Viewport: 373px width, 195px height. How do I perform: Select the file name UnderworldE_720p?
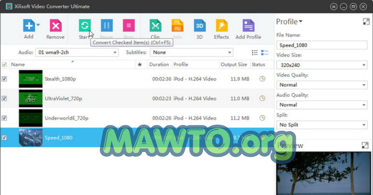66,118
